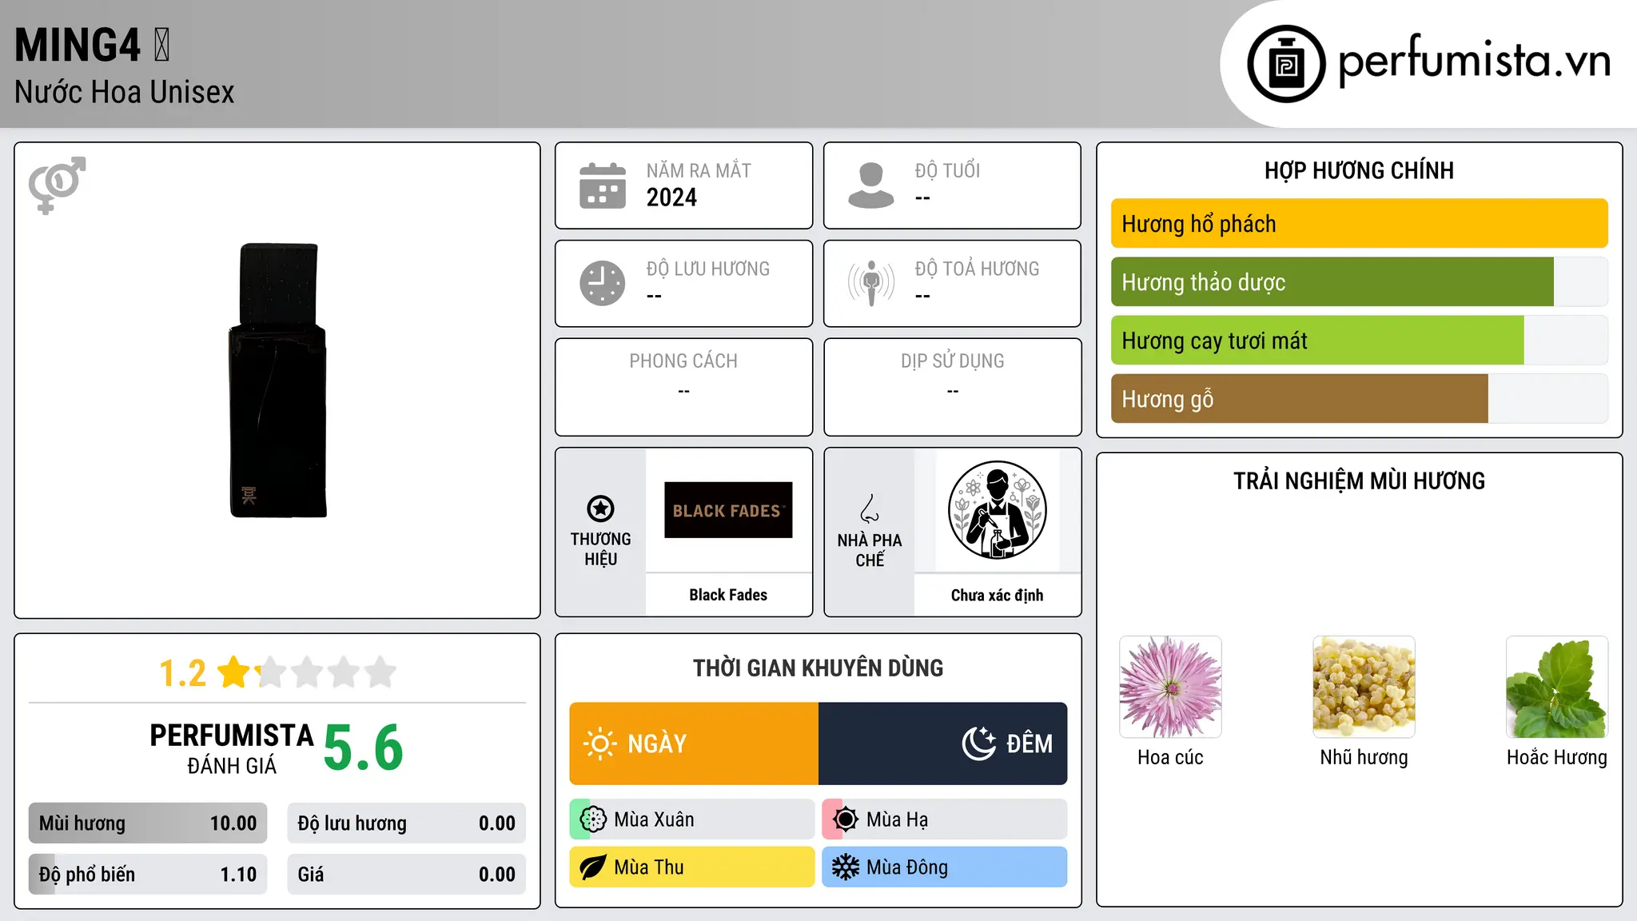
Task: Open the Chưa xác định perfumer label
Action: (x=997, y=595)
